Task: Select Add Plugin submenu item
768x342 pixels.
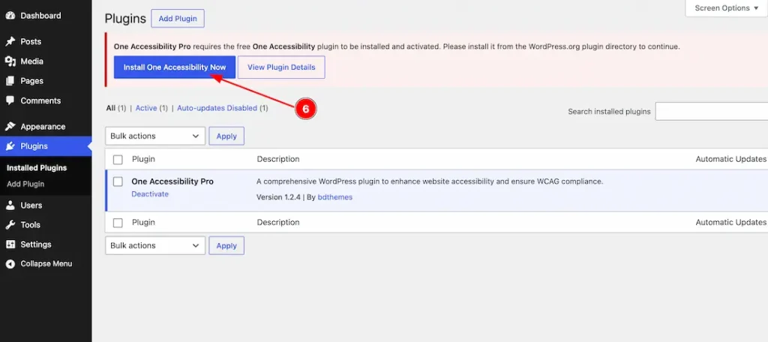Action: tap(25, 184)
